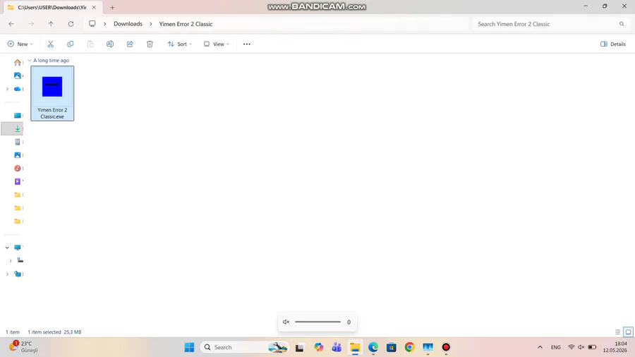
Task: Open the New item dropdown
Action: (20, 44)
